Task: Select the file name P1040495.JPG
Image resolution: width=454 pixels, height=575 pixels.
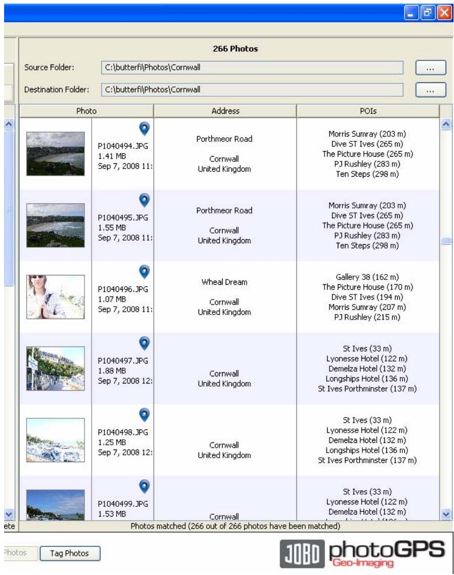Action: pyautogui.click(x=123, y=218)
